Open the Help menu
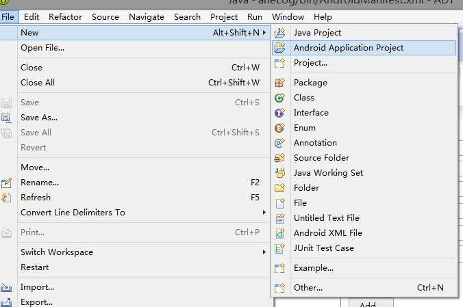This screenshot has height=307, width=463. coord(323,17)
